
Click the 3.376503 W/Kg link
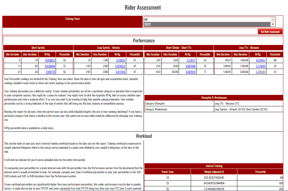point(261,72)
